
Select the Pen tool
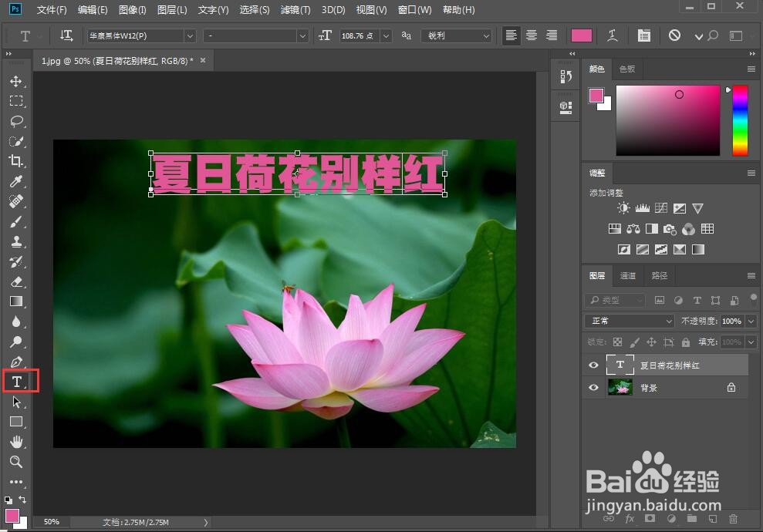pyautogui.click(x=16, y=362)
